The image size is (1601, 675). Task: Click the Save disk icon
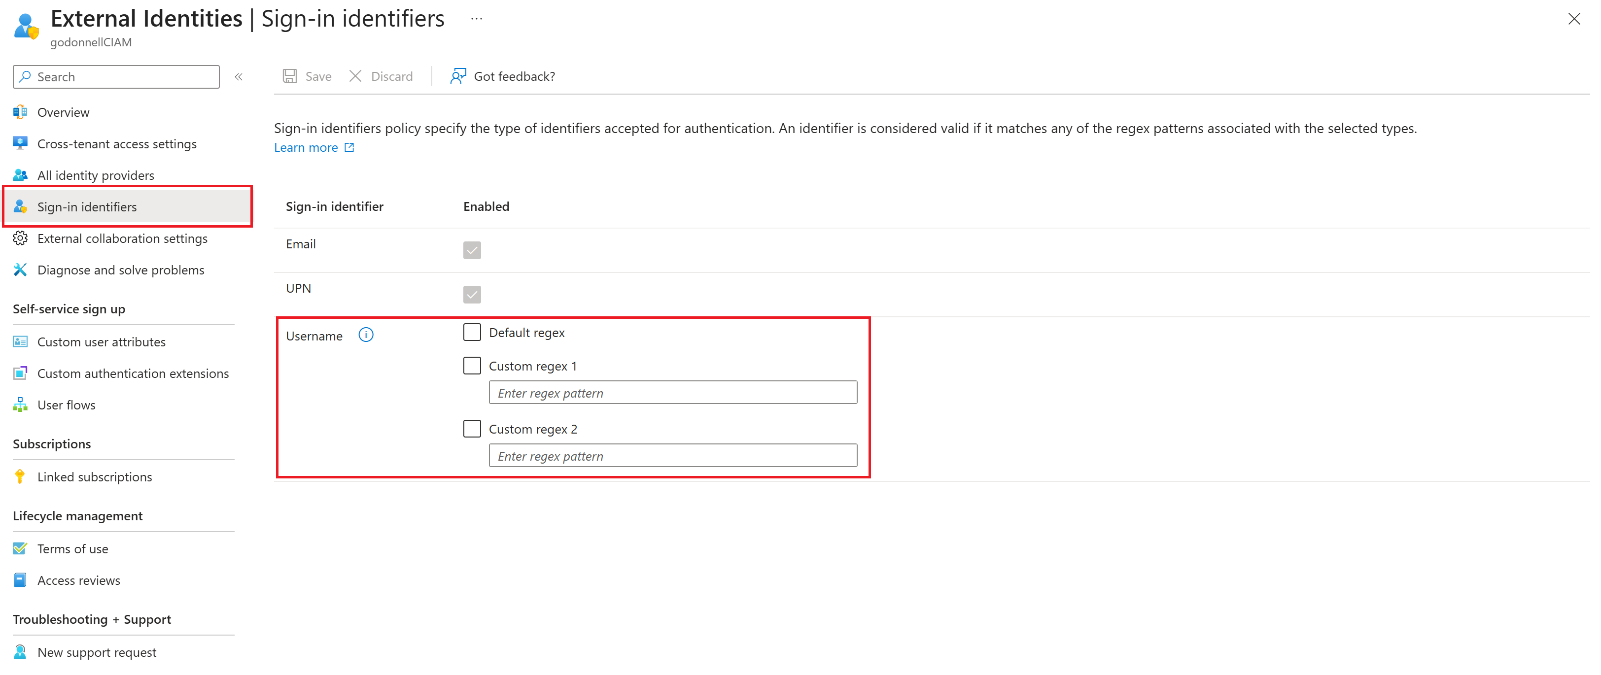[x=290, y=76]
